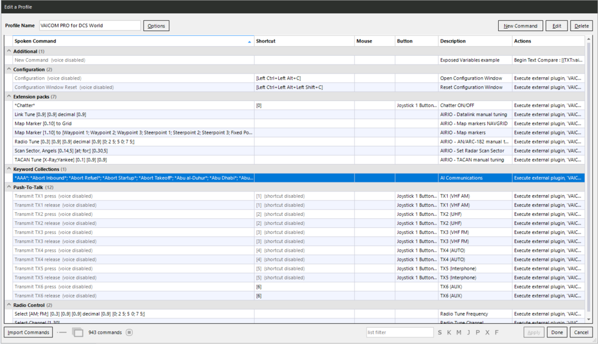The width and height of the screenshot is (598, 344).
Task: Click the dash icon next to Import Commands
Action: click(62, 333)
